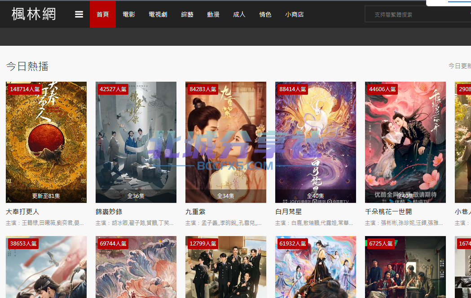Click the 更新至81集 episode label
This screenshot has width=471, height=298.
(46, 196)
